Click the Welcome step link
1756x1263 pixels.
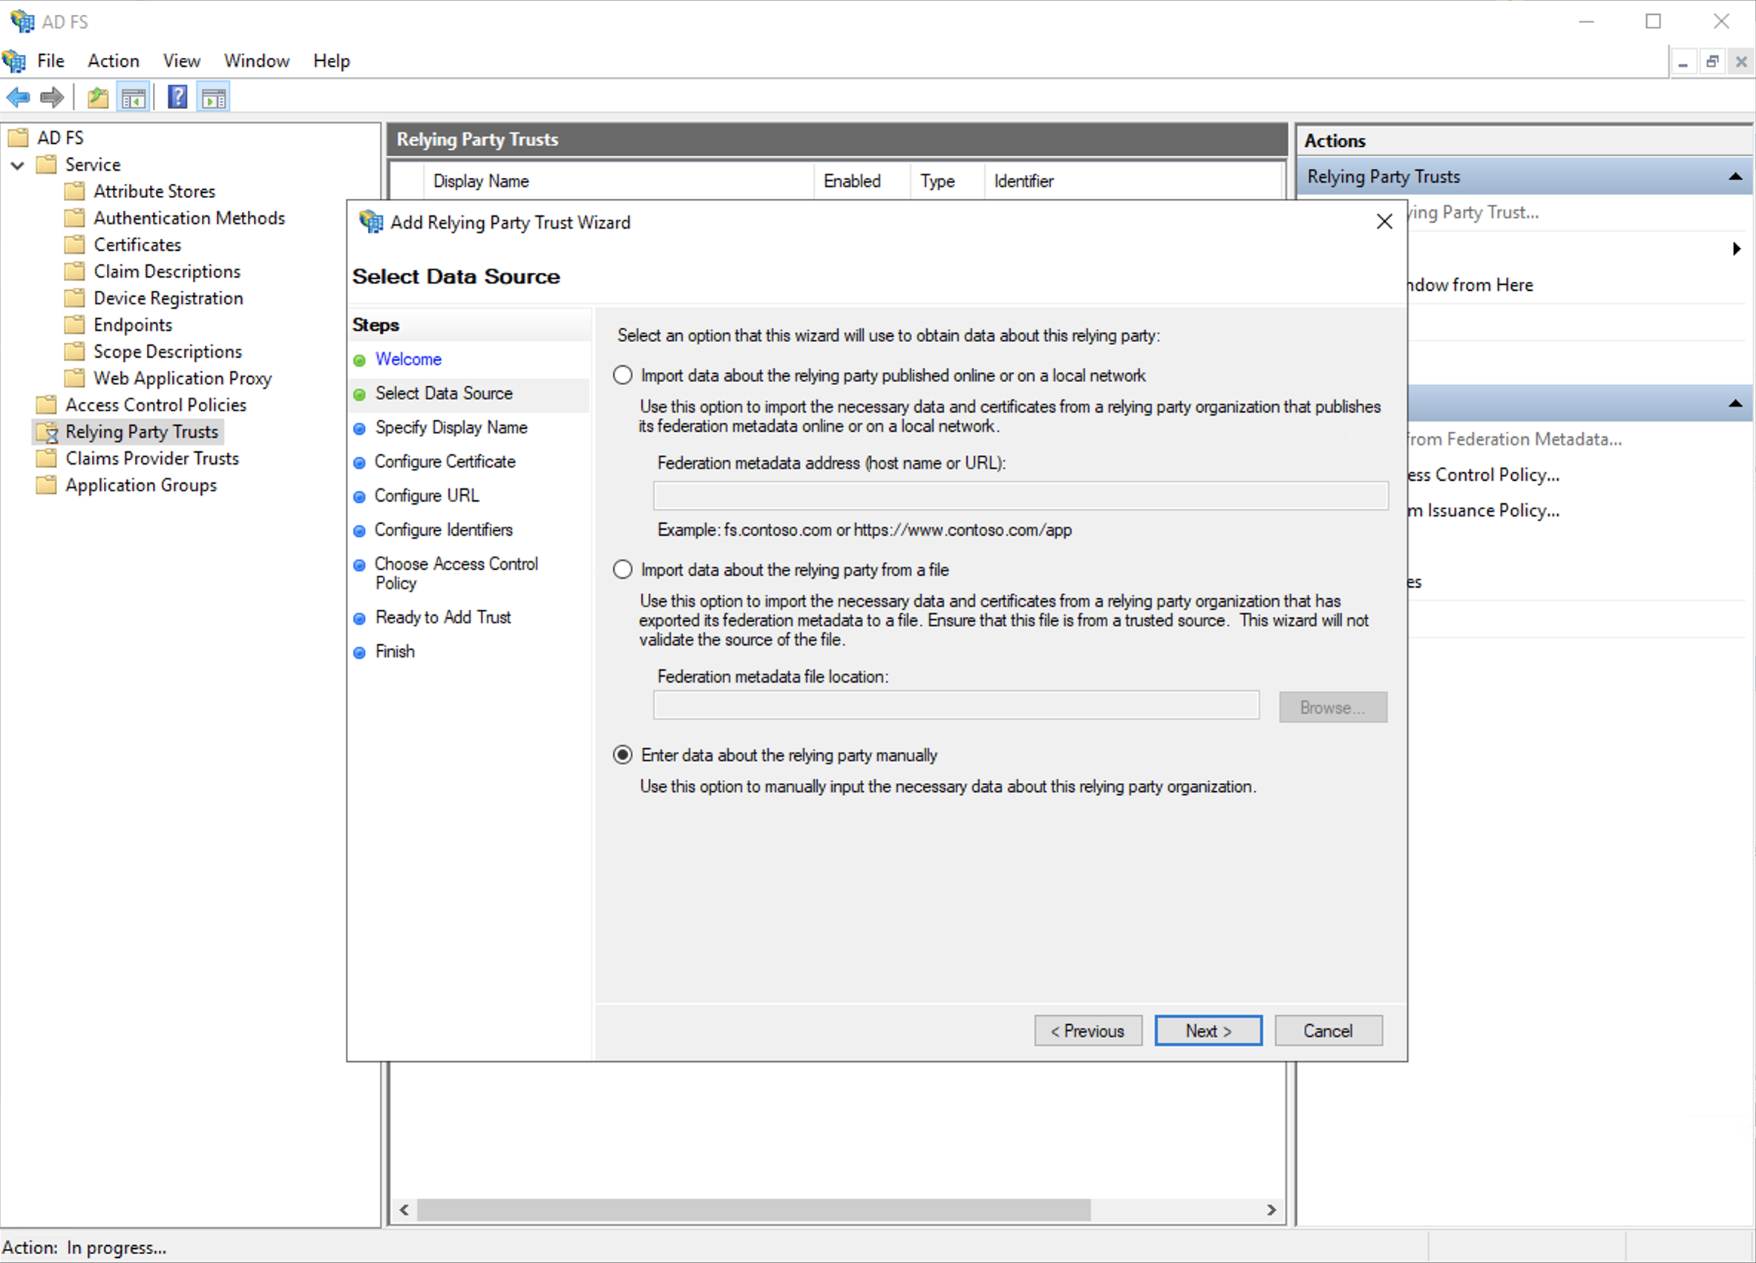pos(408,359)
